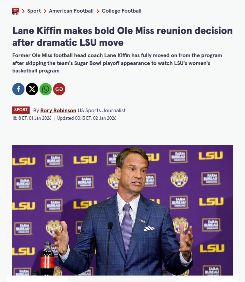
Task: Click the US Sports Journalist byline text
Action: pos(101,110)
